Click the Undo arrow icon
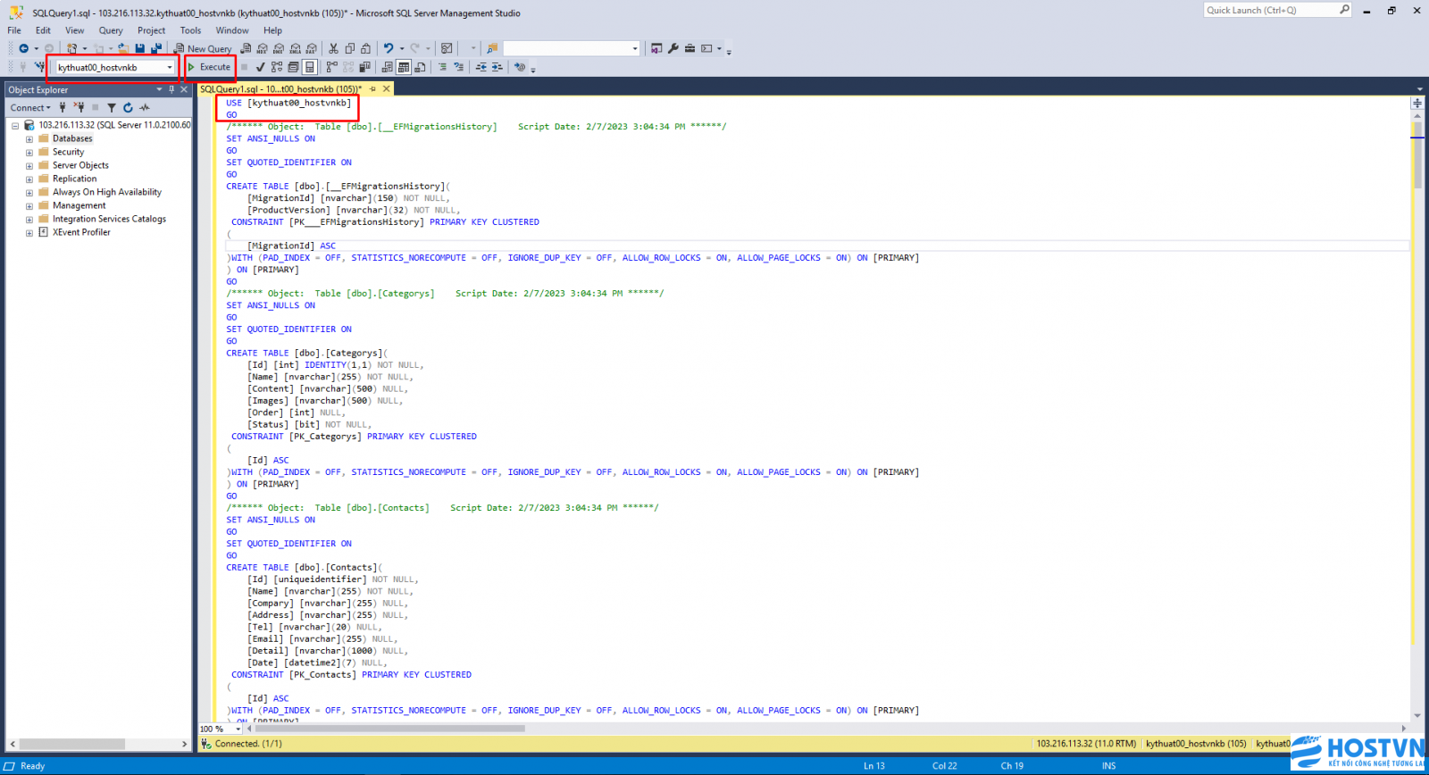The width and height of the screenshot is (1429, 775). pyautogui.click(x=389, y=48)
